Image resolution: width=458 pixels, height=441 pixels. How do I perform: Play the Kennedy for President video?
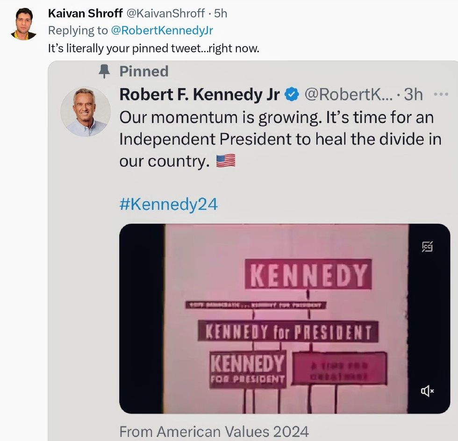[x=285, y=319]
